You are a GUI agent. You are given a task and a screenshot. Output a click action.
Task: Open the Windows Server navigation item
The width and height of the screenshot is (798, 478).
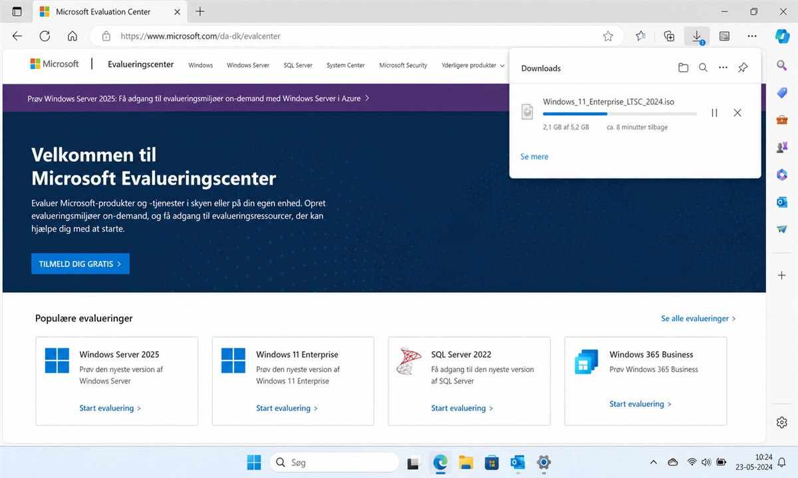pos(248,65)
